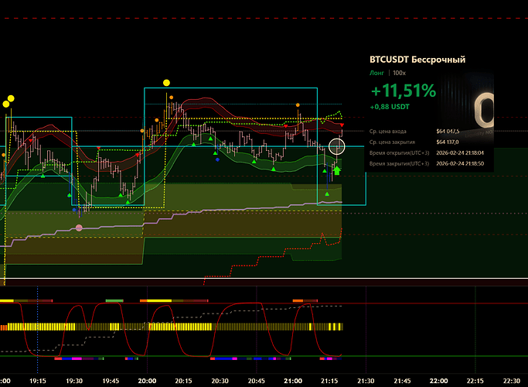Image resolution: width=528 pixels, height=387 pixels.
Task: Click the large green up arrow signal
Action: coord(337,170)
